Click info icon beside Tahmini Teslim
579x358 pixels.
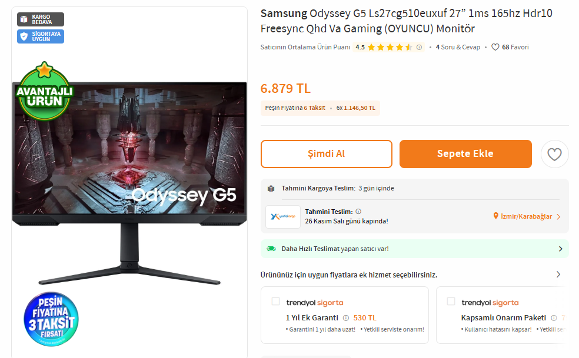click(358, 212)
